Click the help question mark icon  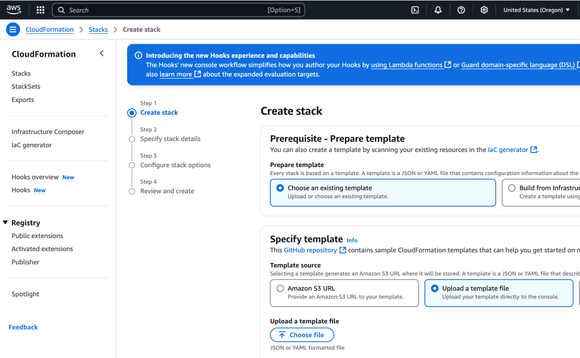[461, 10]
